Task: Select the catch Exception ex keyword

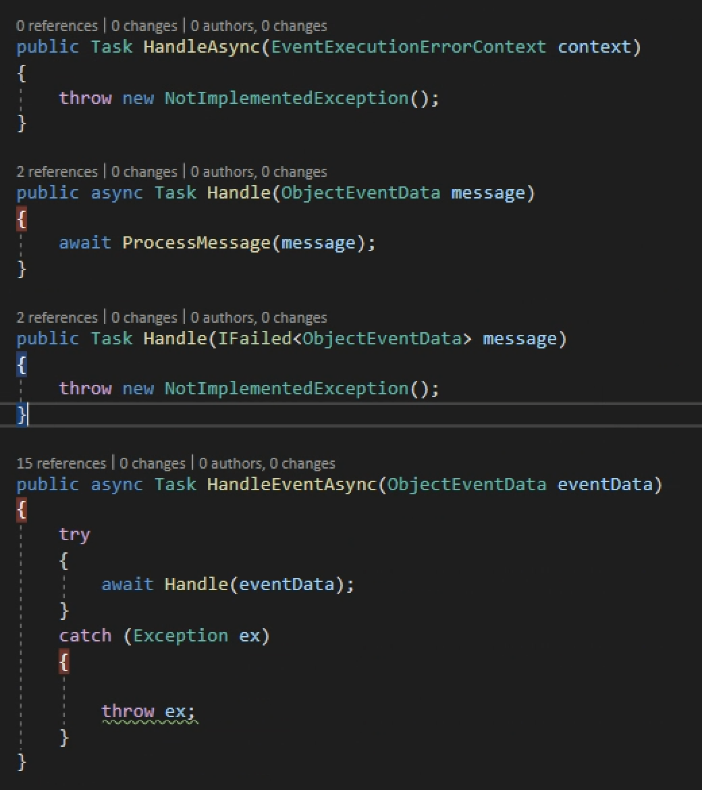Action: point(84,635)
